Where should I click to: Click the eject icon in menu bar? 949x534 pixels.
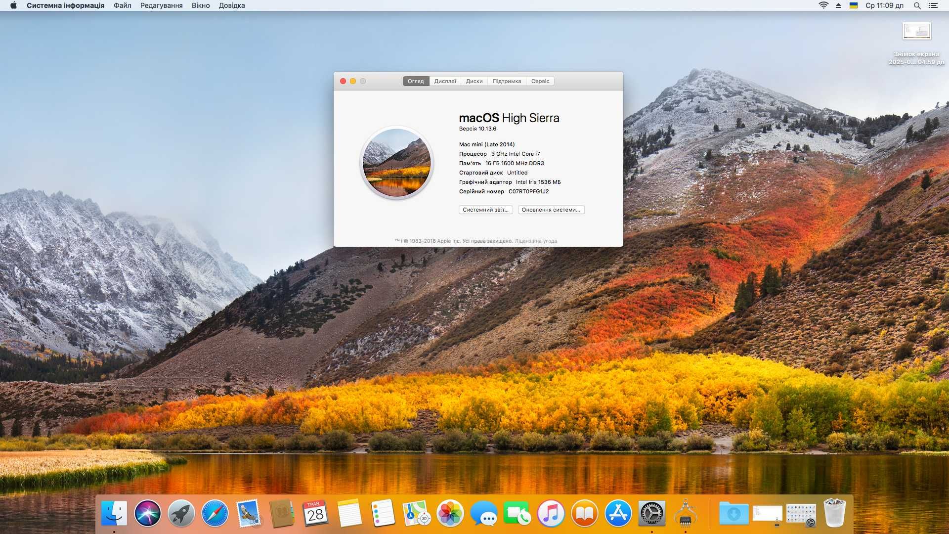coord(838,5)
